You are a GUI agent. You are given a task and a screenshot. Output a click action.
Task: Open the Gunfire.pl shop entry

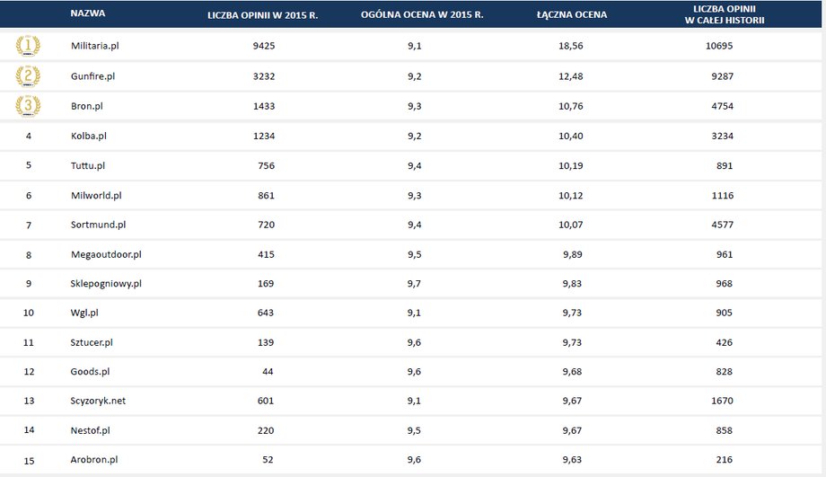92,75
